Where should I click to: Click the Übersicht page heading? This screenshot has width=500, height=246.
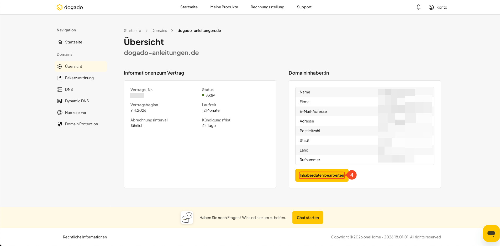[x=144, y=42]
